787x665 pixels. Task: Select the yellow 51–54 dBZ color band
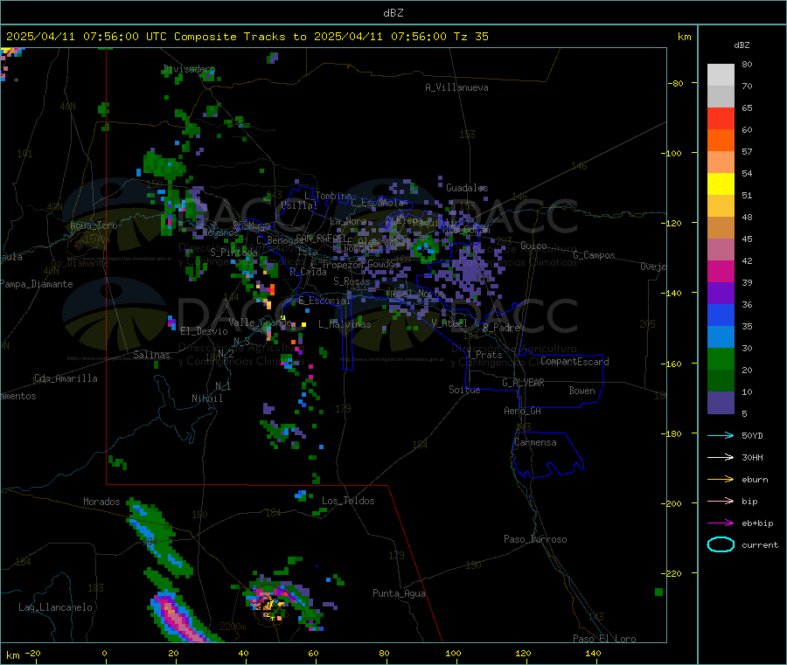721,184
